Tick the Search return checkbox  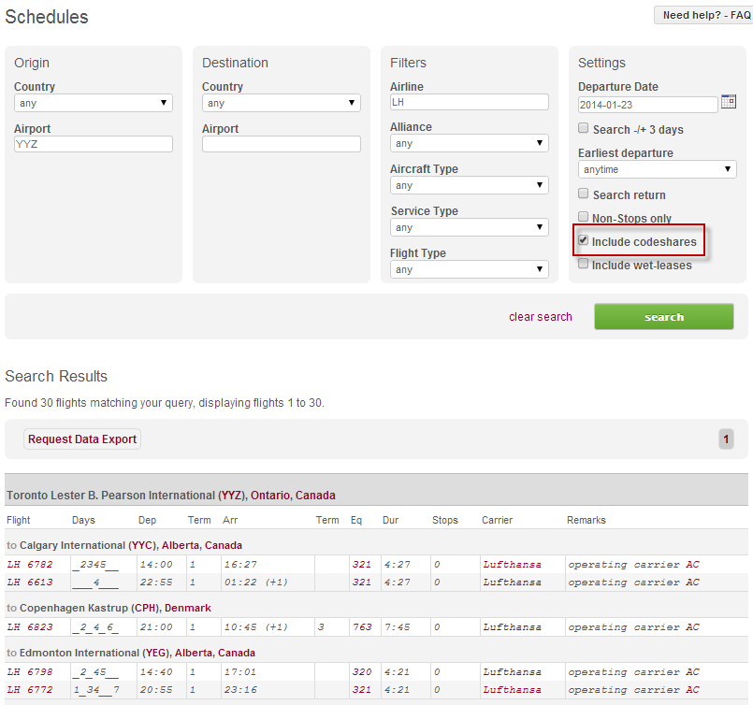(x=584, y=194)
